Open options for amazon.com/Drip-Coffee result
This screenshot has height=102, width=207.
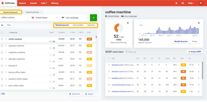(199, 71)
